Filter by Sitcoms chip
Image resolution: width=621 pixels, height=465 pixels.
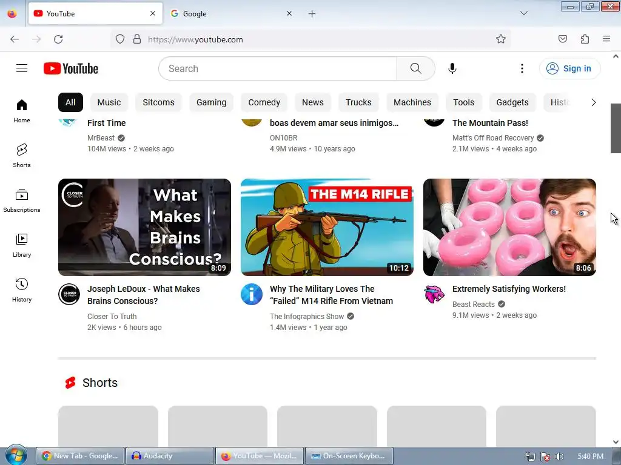pyautogui.click(x=158, y=102)
